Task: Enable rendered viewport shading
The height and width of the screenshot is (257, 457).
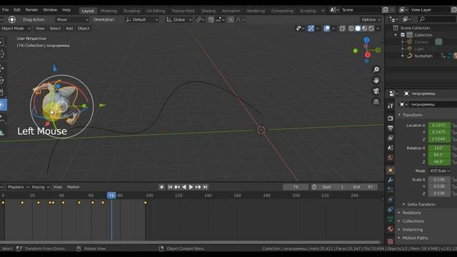Action: (371, 29)
